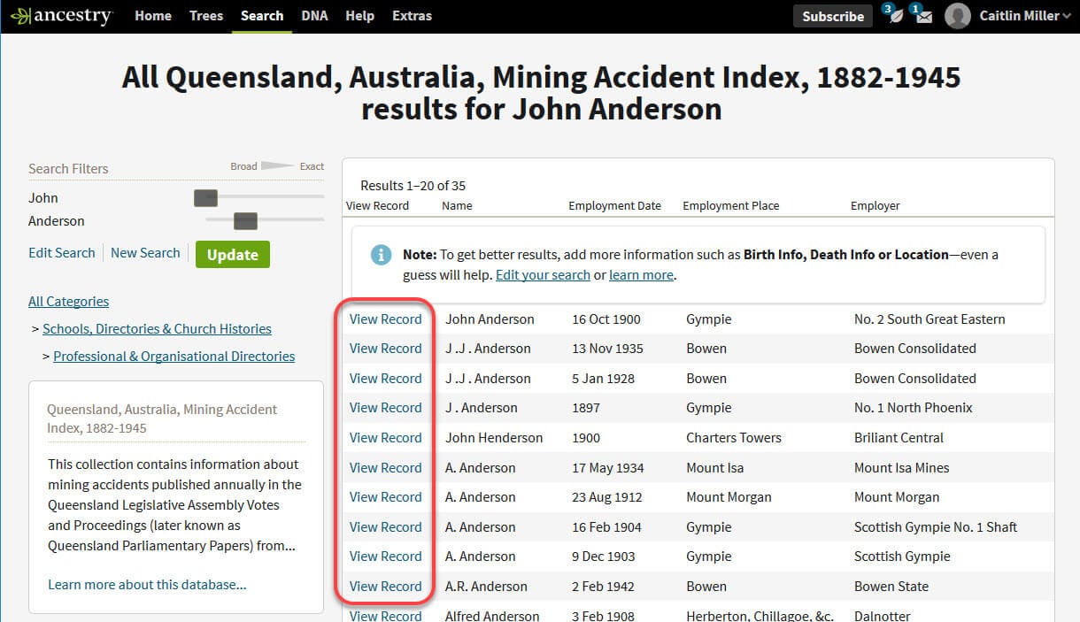Screen dimensions: 1080x622
Task: Click the Anderson filter slider handle
Action: pyautogui.click(x=245, y=221)
